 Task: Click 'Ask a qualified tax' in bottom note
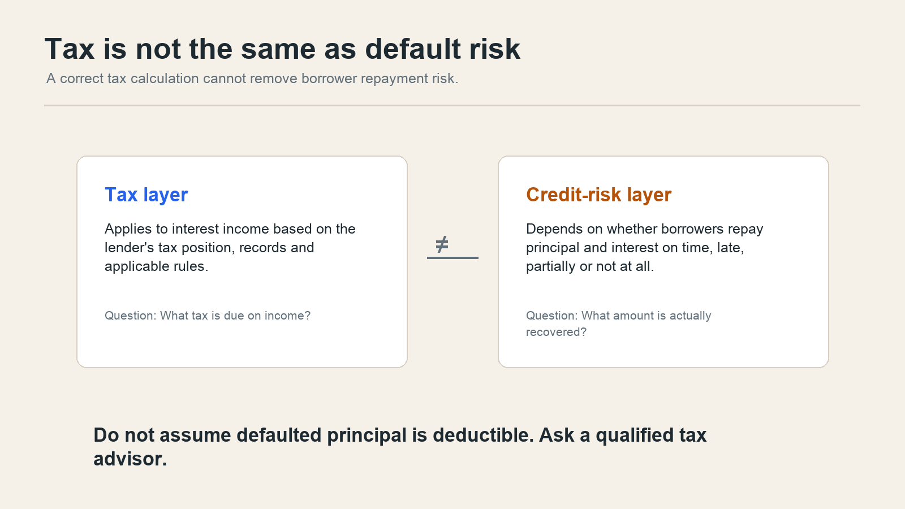[623, 435]
